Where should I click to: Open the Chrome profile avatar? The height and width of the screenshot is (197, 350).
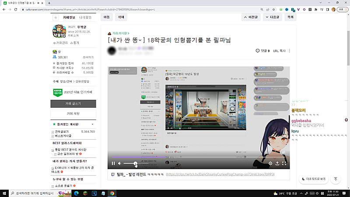(x=333, y=10)
